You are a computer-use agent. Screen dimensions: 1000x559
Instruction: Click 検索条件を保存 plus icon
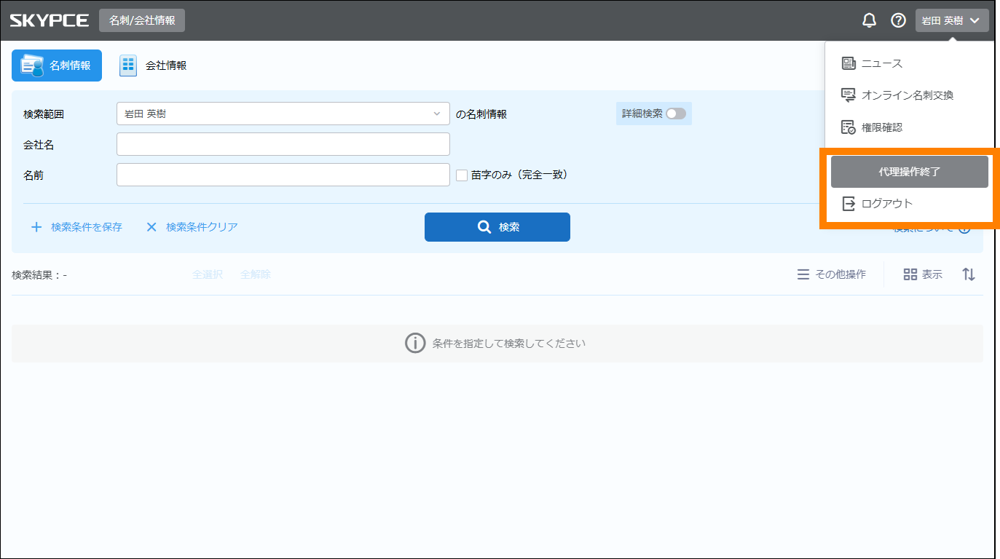pos(36,227)
